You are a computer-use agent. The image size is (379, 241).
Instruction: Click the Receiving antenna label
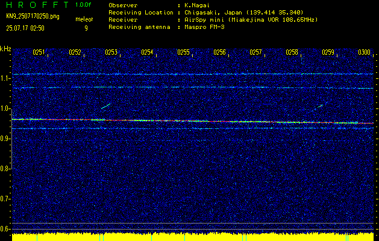coord(139,27)
